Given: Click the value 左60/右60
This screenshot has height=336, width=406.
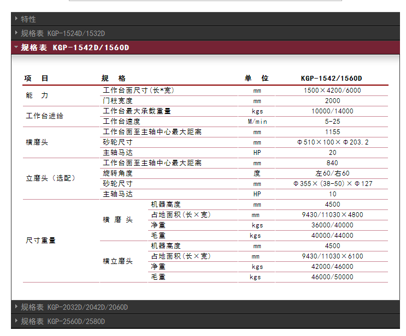Looking at the screenshot, I should 332,173.
